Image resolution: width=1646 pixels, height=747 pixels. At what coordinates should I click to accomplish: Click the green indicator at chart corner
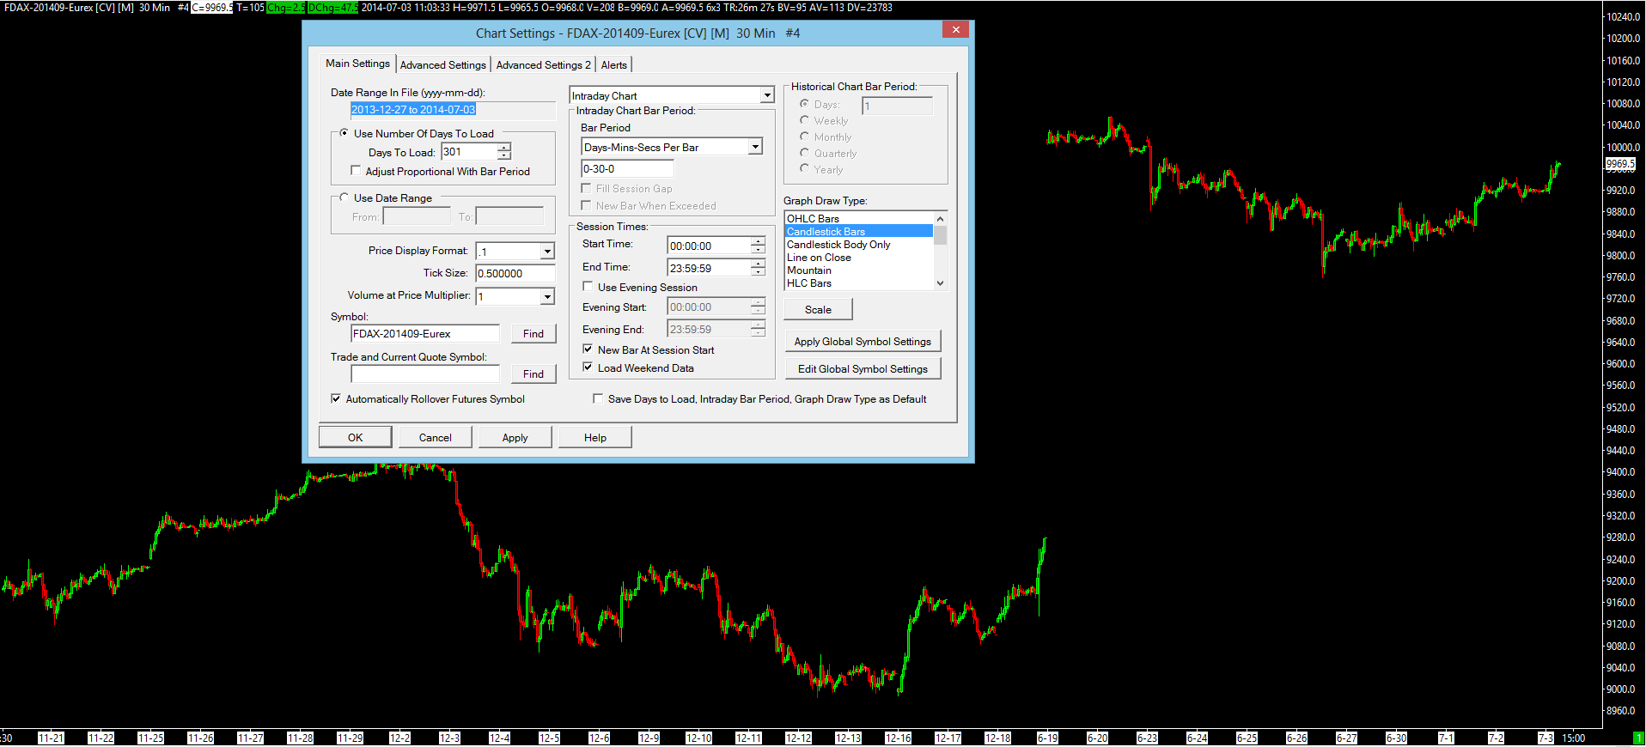pyautogui.click(x=1638, y=738)
